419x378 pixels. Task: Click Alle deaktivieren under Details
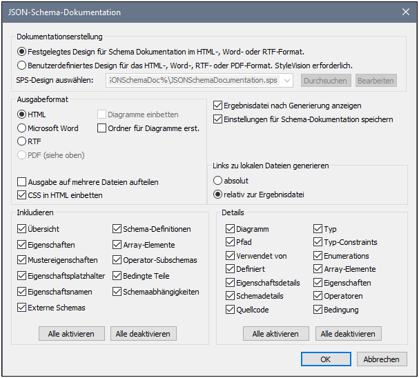pos(350,334)
